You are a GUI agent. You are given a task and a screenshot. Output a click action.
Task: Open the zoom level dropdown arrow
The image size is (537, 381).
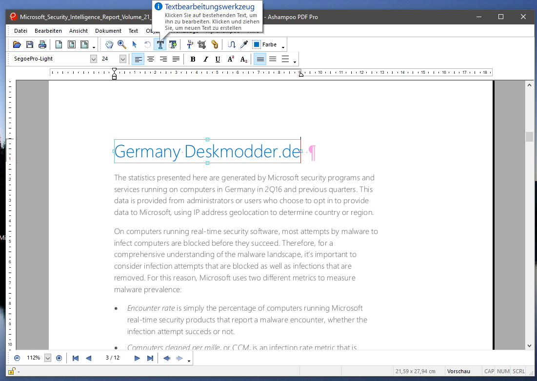click(x=48, y=358)
